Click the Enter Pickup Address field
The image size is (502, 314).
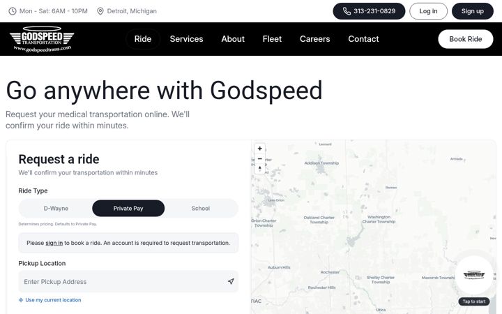128,281
